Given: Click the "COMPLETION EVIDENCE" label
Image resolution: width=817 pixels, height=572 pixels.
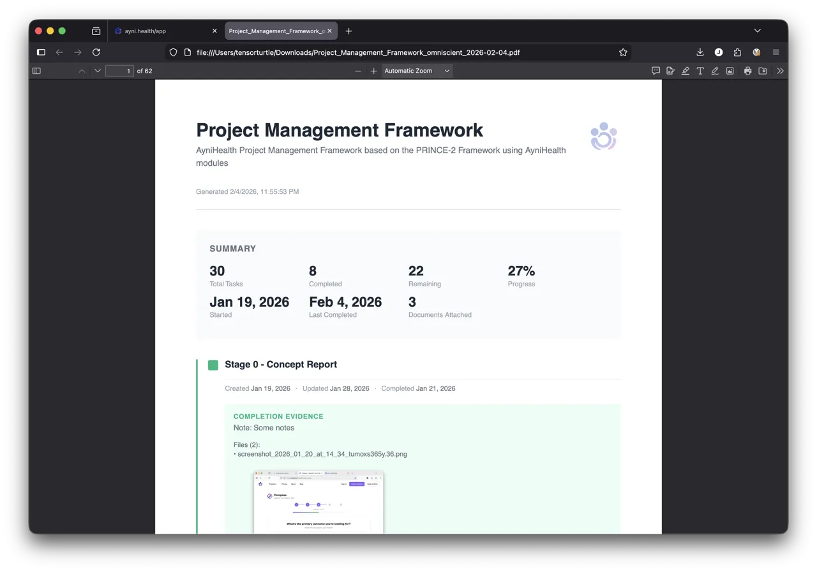Looking at the screenshot, I should pos(278,416).
